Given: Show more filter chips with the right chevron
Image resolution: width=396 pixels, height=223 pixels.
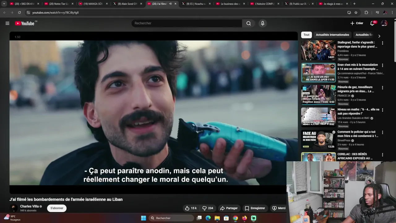Looking at the screenshot, I should tap(379, 36).
